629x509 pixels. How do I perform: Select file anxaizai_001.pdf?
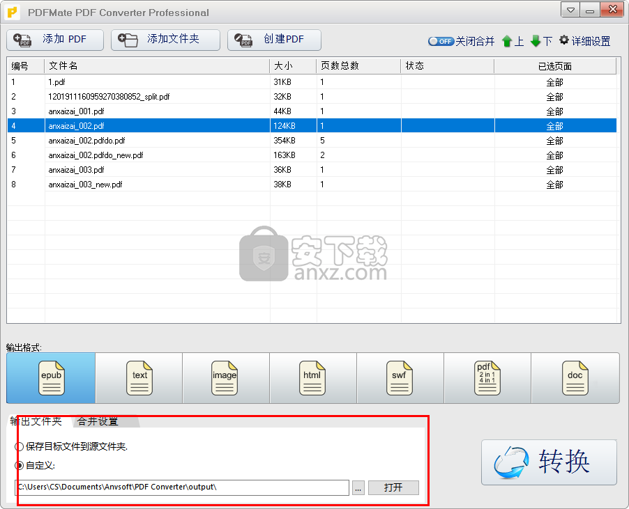tap(312, 111)
